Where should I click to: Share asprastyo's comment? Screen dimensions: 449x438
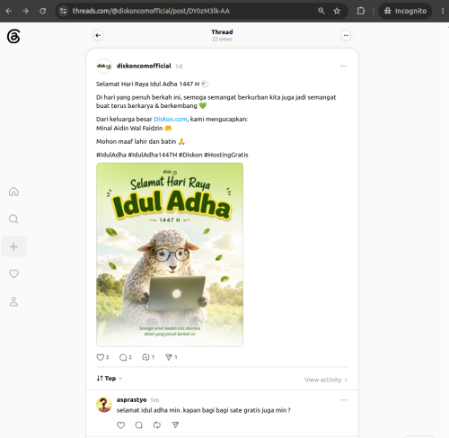pyautogui.click(x=175, y=425)
